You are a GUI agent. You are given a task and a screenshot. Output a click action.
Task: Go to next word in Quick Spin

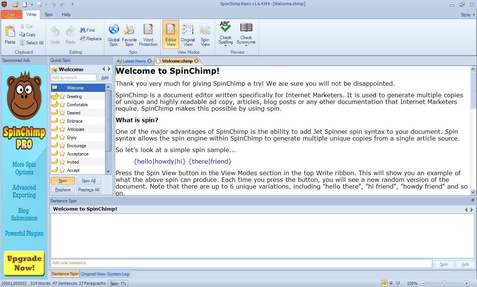pyautogui.click(x=109, y=69)
